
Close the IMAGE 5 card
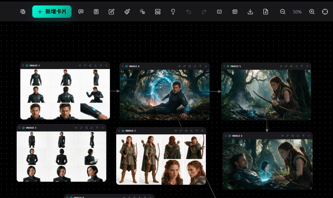tap(307, 66)
